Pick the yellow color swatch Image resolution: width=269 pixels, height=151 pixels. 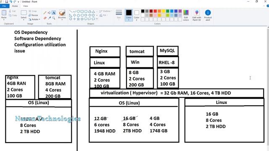[x=164, y=11]
